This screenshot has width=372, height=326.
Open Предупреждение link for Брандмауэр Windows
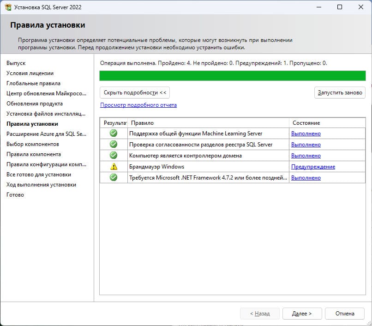point(313,167)
